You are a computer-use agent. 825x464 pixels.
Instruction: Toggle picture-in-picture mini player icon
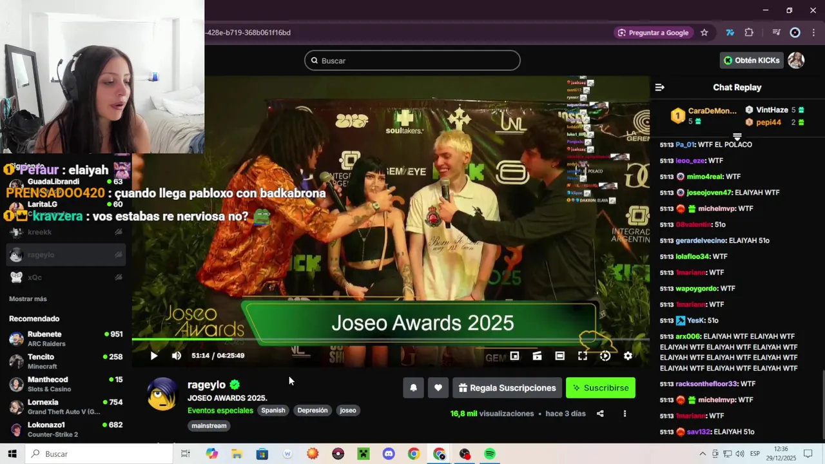[514, 356]
